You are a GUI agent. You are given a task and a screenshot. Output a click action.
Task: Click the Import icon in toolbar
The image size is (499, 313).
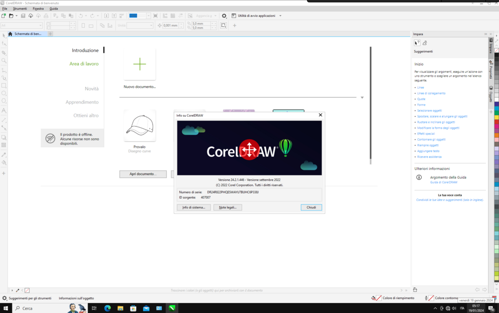click(x=106, y=15)
